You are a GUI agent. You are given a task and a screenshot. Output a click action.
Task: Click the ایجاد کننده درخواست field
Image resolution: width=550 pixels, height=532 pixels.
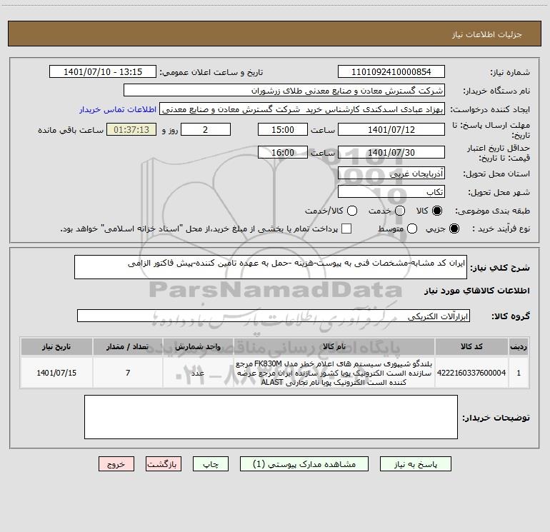[302, 109]
